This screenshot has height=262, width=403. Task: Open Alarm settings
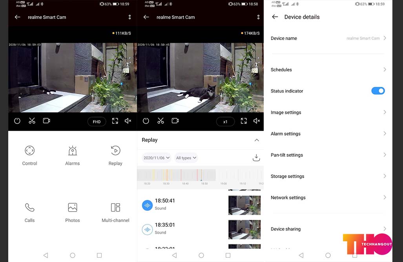click(x=328, y=134)
